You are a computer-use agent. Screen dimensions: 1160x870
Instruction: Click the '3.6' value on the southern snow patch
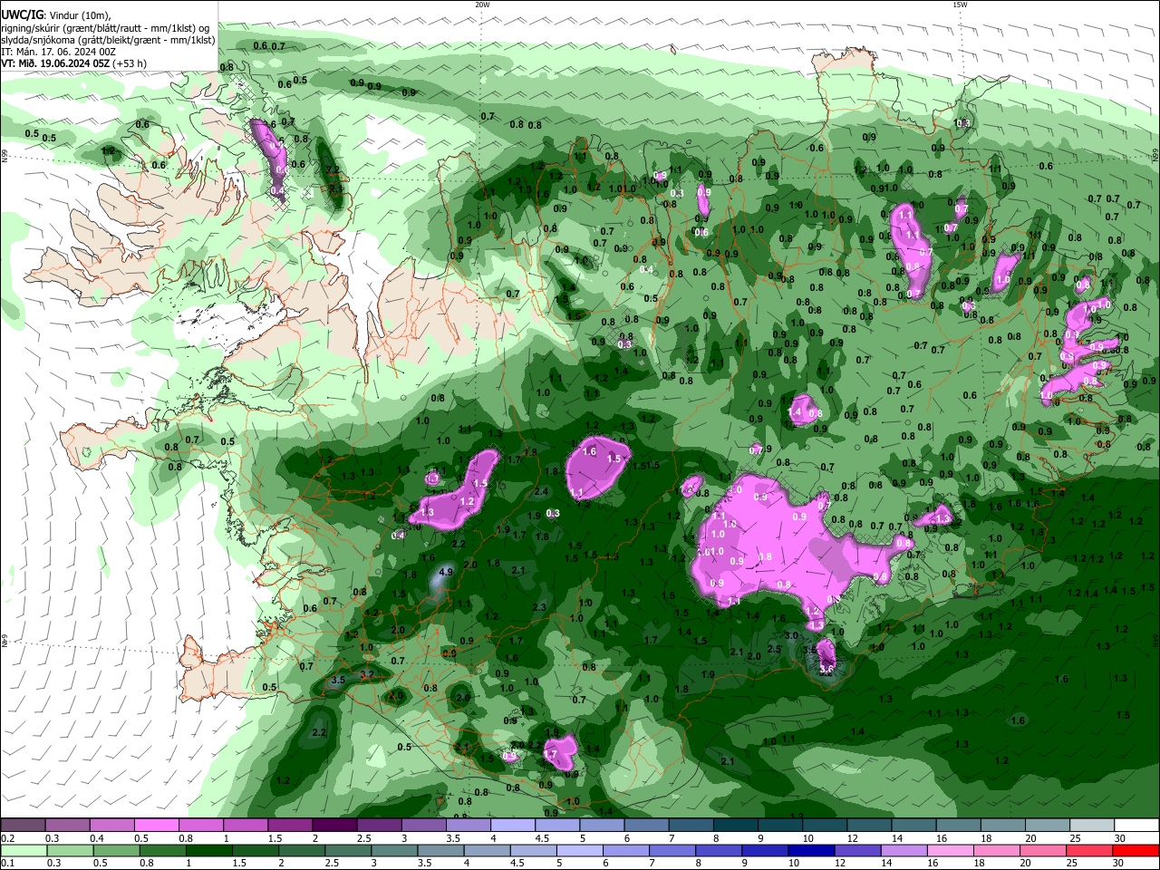pyautogui.click(x=826, y=670)
